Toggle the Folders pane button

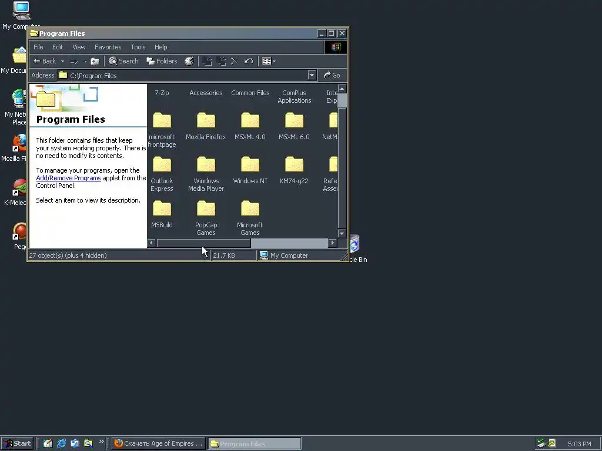tap(162, 61)
